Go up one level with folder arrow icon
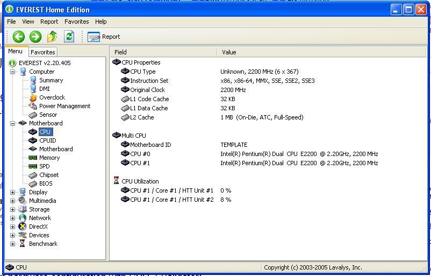The height and width of the screenshot is (276, 431). (52, 37)
